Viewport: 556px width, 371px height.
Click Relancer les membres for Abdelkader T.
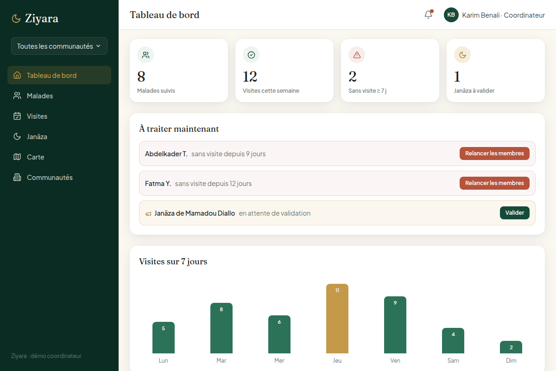[494, 154]
